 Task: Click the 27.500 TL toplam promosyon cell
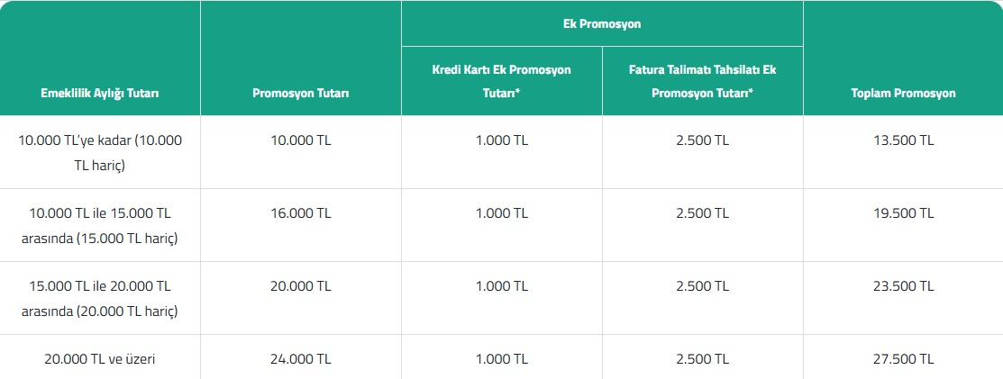click(x=903, y=357)
